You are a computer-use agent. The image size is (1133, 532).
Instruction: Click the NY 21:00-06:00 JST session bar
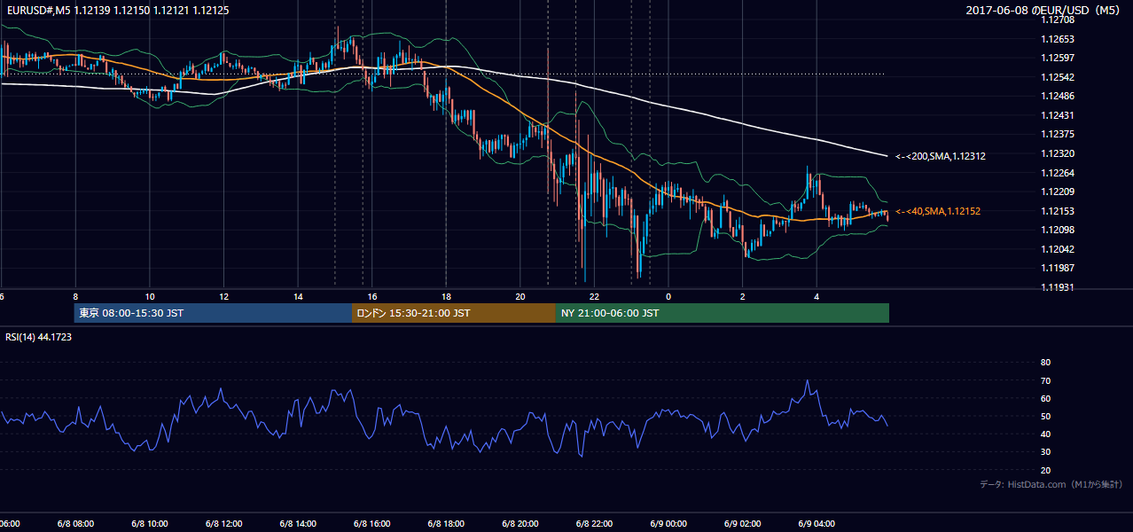pos(723,313)
